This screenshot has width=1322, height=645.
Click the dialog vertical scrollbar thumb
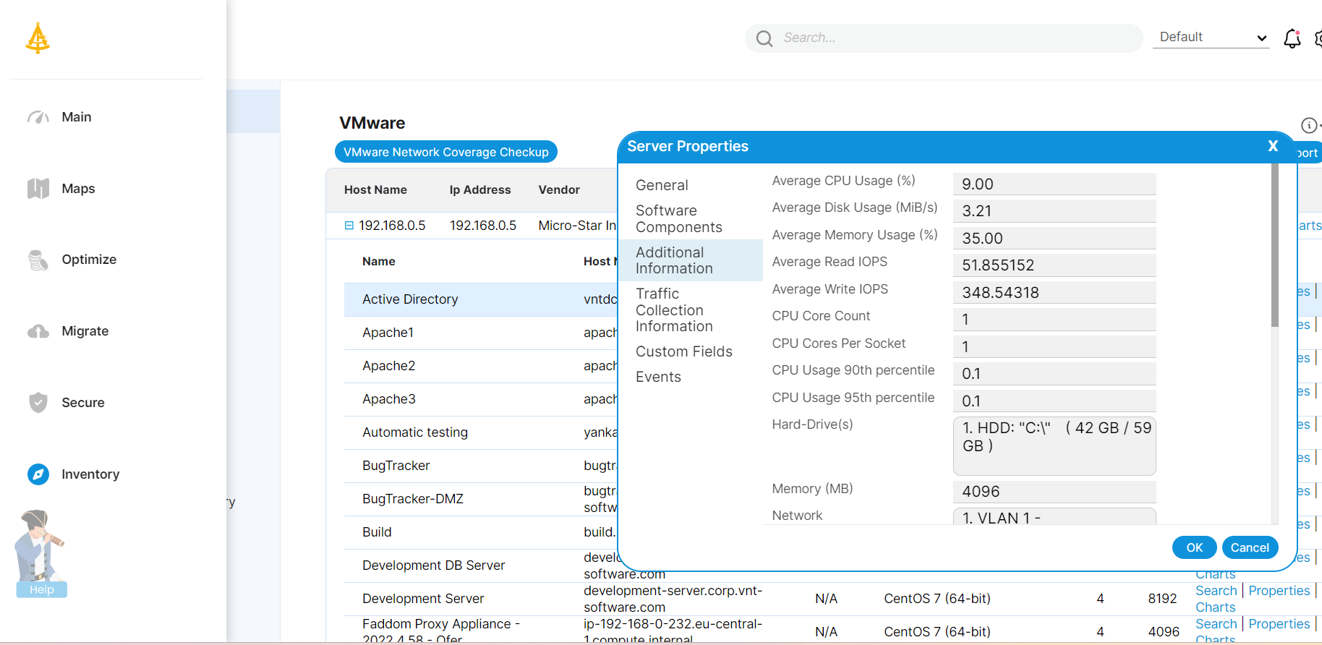pos(1274,245)
